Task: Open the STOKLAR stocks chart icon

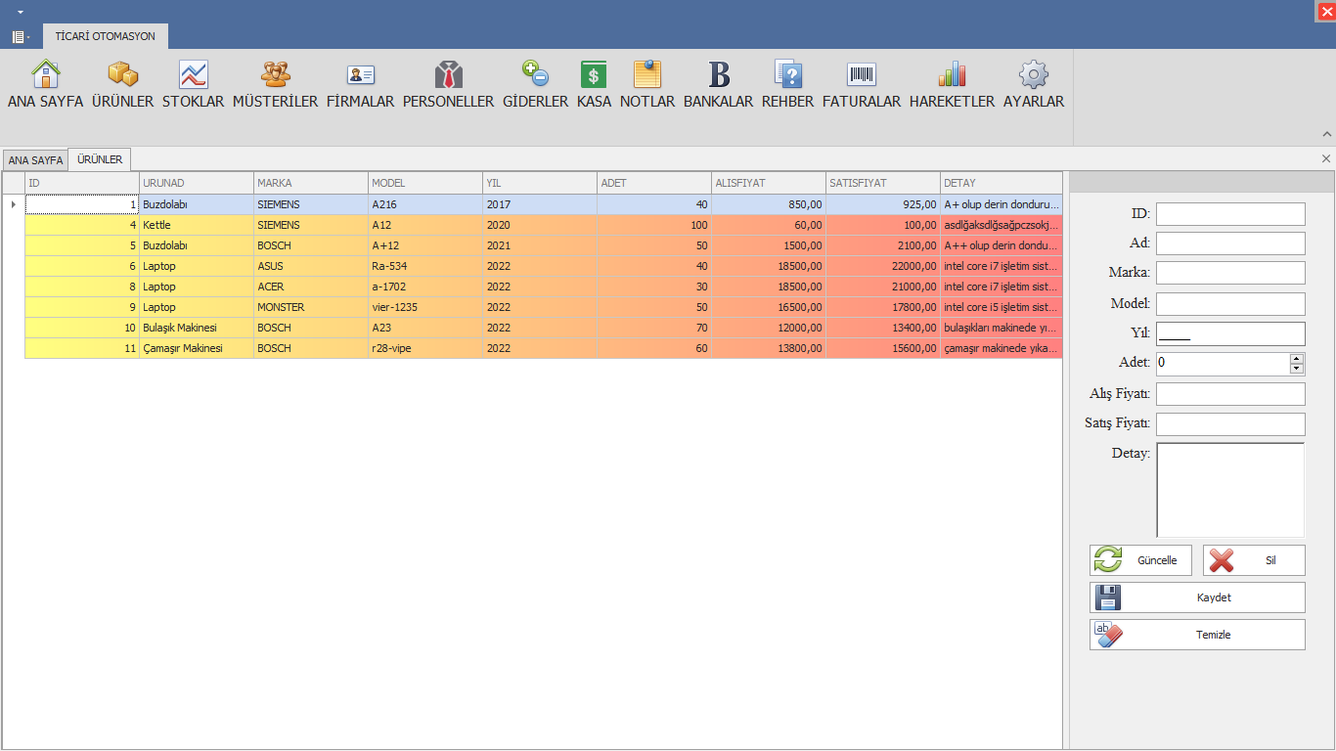Action: point(193,75)
